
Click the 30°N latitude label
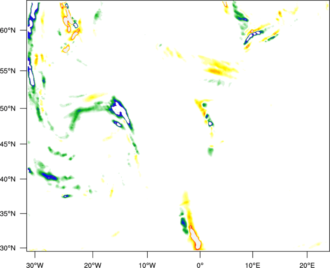coord(8,248)
